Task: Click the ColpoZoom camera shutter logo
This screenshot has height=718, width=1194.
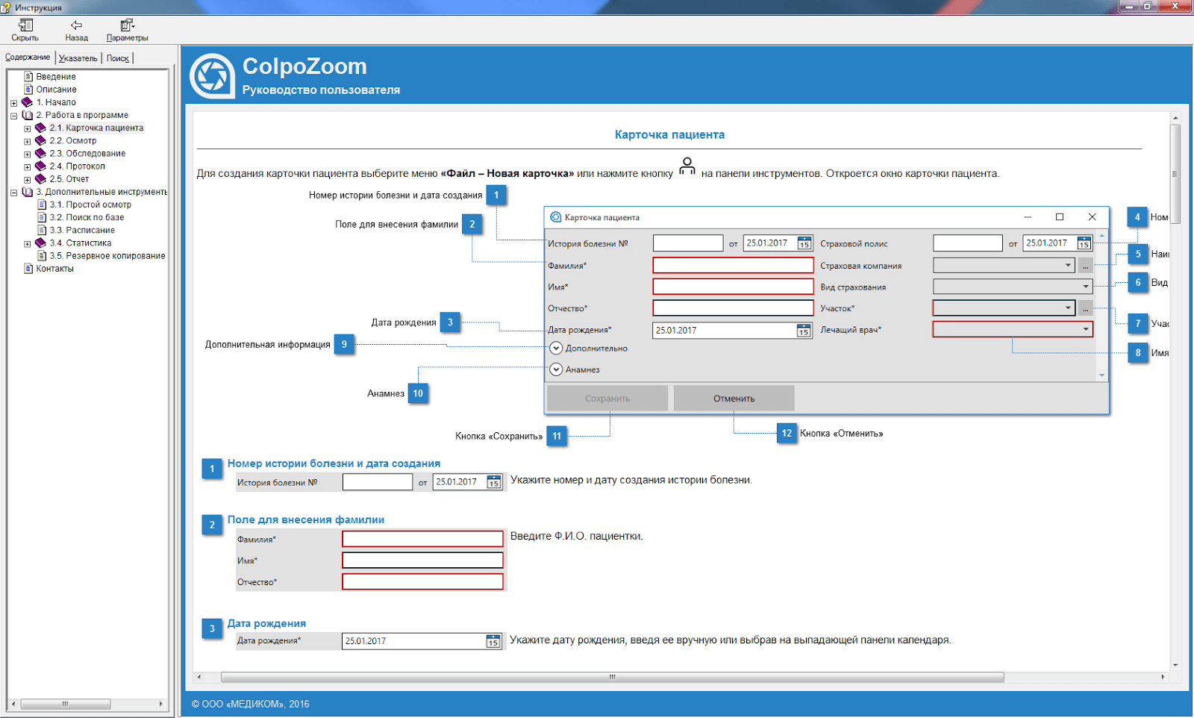Action: (212, 76)
